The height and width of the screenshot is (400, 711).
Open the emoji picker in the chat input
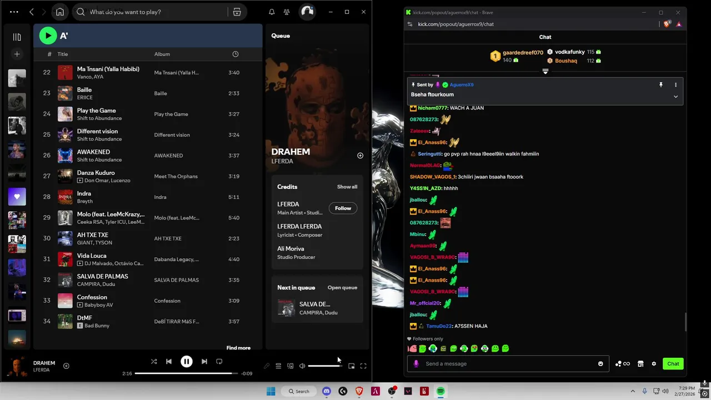(600, 364)
